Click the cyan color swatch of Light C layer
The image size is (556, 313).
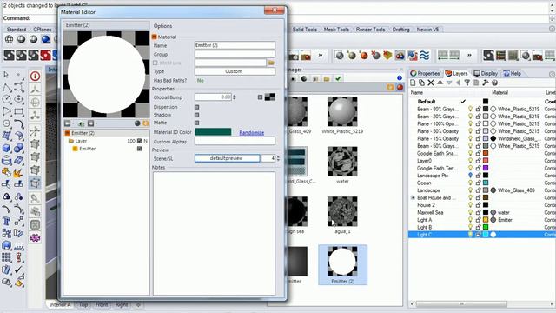coord(486,235)
